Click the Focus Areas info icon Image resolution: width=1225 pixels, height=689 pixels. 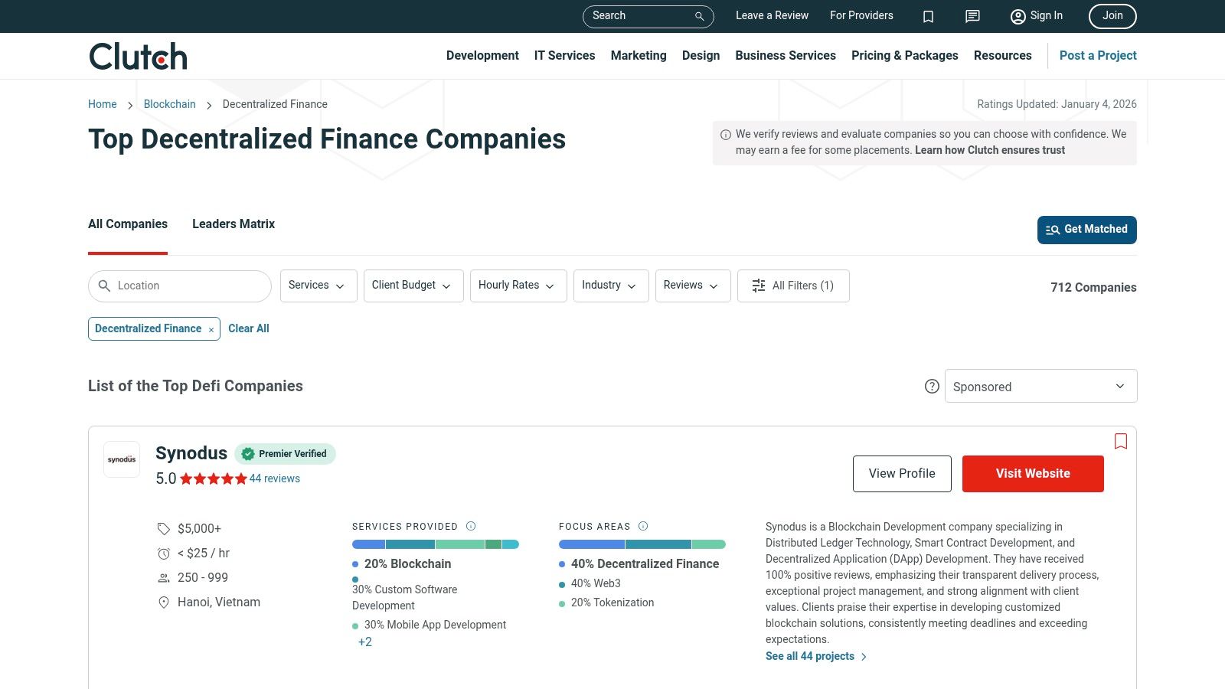tap(643, 526)
